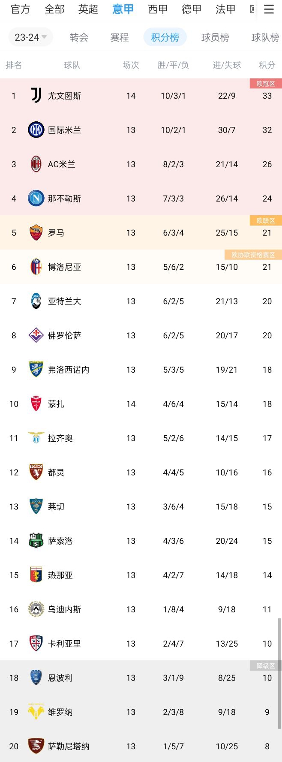282x762 pixels.
Task: Click the Roma team crest
Action: pyautogui.click(x=36, y=233)
